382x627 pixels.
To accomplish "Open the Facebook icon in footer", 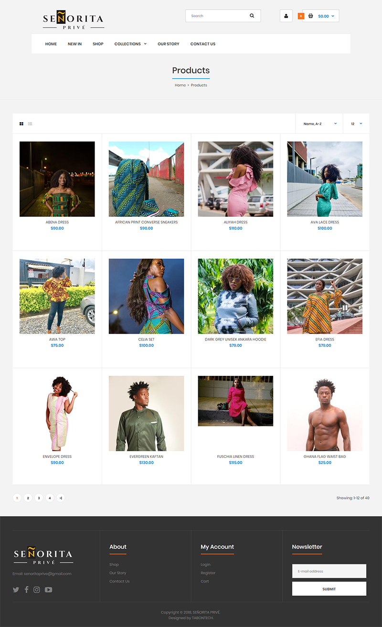I will point(26,589).
